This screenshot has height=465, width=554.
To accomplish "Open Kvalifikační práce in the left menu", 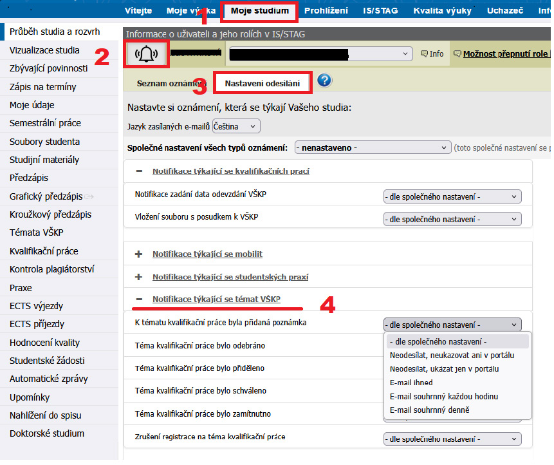I will [x=43, y=251].
